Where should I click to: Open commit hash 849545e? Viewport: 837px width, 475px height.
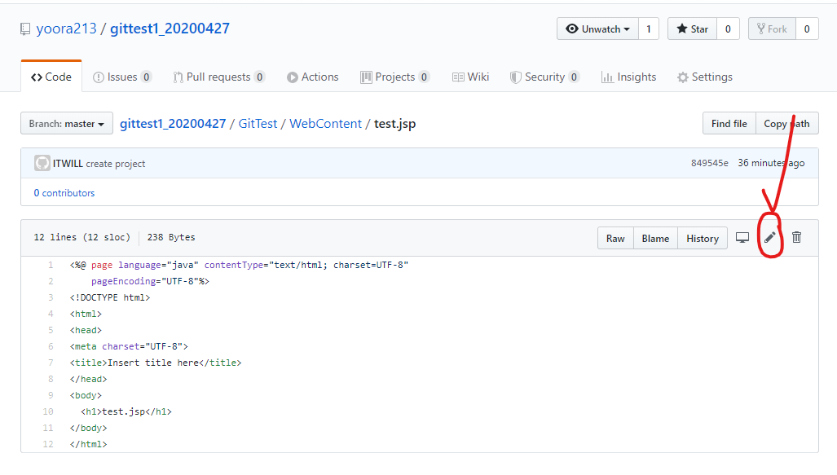tap(709, 163)
